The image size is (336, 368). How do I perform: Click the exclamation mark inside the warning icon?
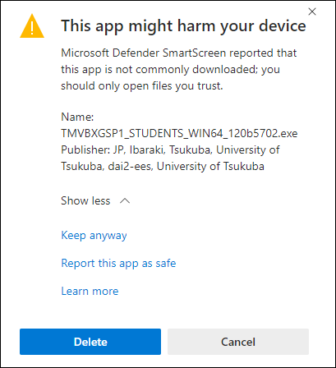click(32, 28)
